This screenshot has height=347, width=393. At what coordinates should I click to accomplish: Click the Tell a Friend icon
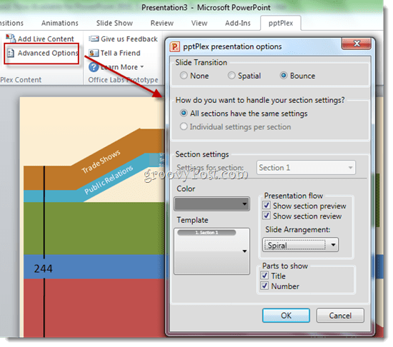tap(94, 53)
